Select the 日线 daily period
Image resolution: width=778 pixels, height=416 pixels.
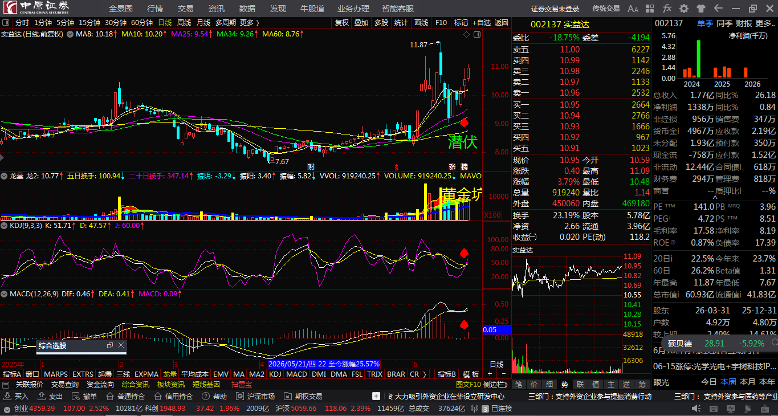click(165, 23)
